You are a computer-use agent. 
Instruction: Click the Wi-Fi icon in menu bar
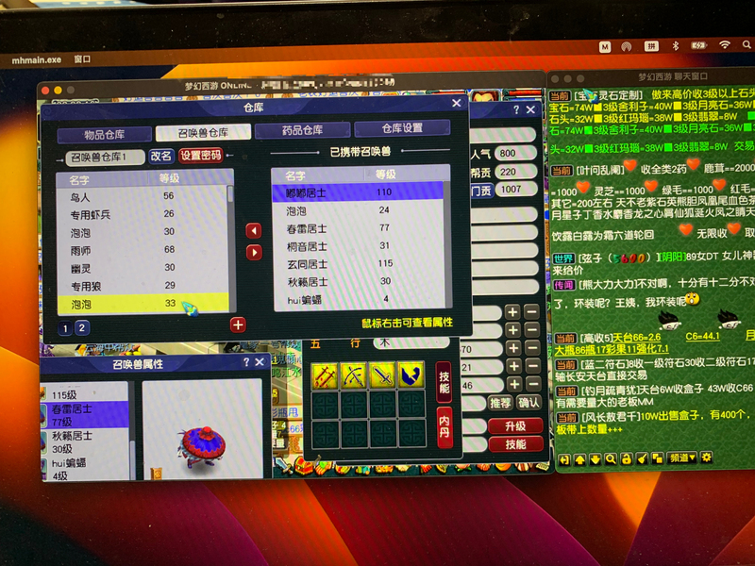click(x=724, y=44)
